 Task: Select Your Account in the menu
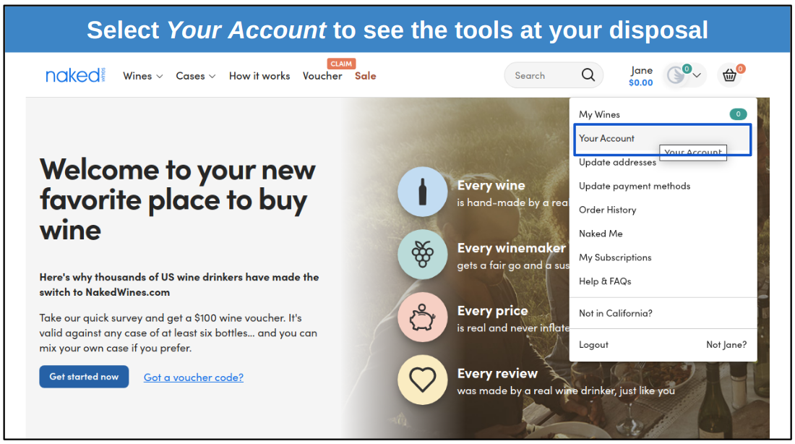click(x=663, y=139)
